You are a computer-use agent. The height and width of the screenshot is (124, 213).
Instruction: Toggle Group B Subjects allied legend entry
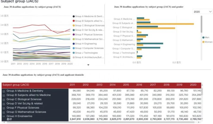(x=88, y=21)
